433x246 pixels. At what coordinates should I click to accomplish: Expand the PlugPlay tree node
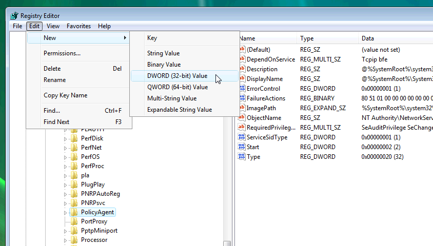[x=65, y=184]
